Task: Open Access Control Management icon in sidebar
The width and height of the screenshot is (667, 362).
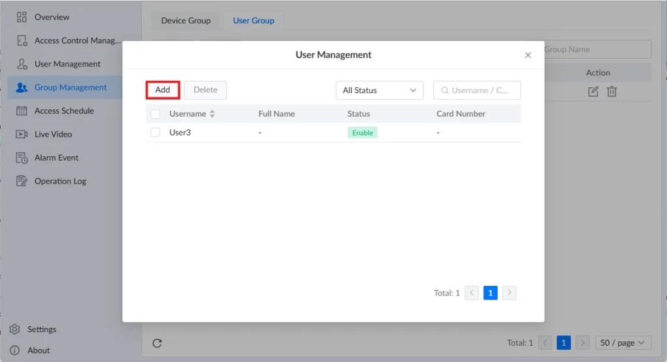Action: point(21,40)
